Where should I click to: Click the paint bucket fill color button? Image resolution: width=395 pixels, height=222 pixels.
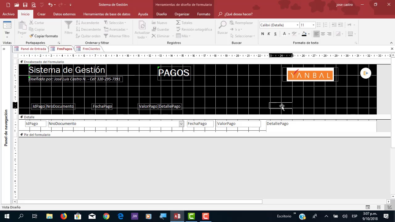[304, 34]
